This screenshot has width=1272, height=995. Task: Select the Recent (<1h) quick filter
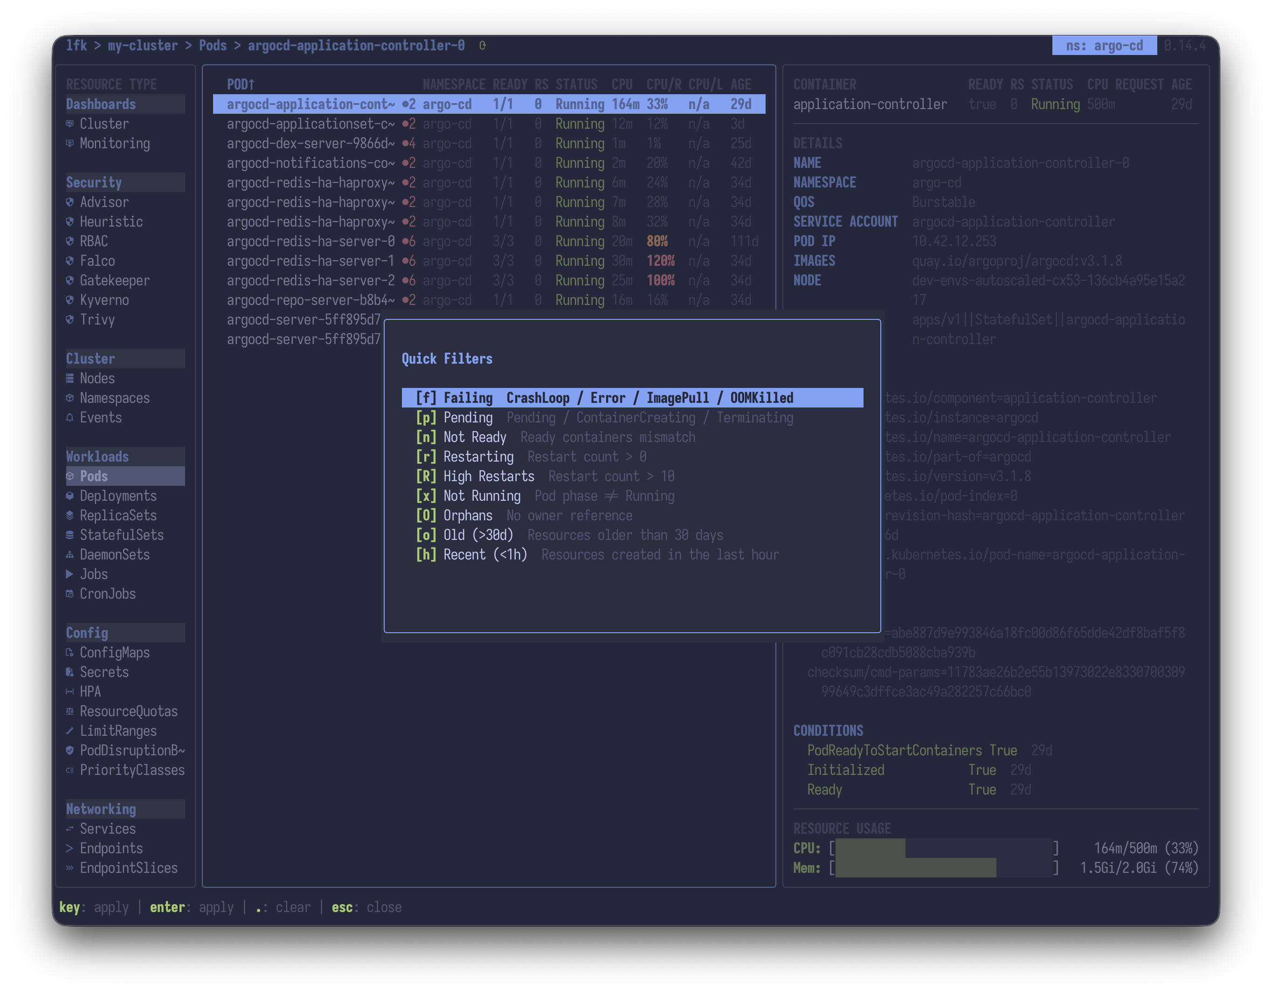pos(632,554)
